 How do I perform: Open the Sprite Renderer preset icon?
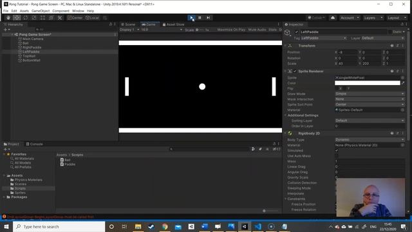(398, 72)
